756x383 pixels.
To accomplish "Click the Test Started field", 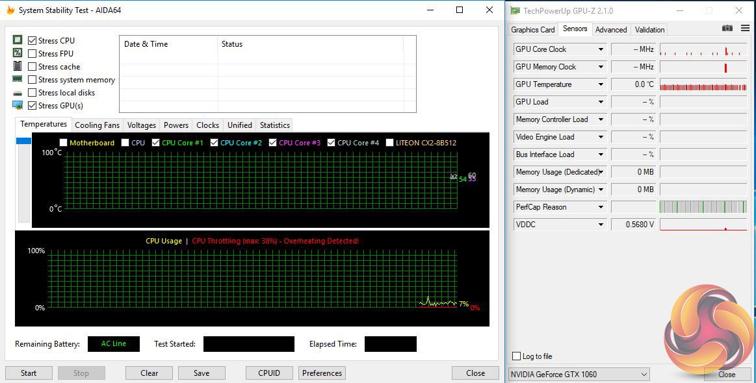I will pyautogui.click(x=248, y=344).
